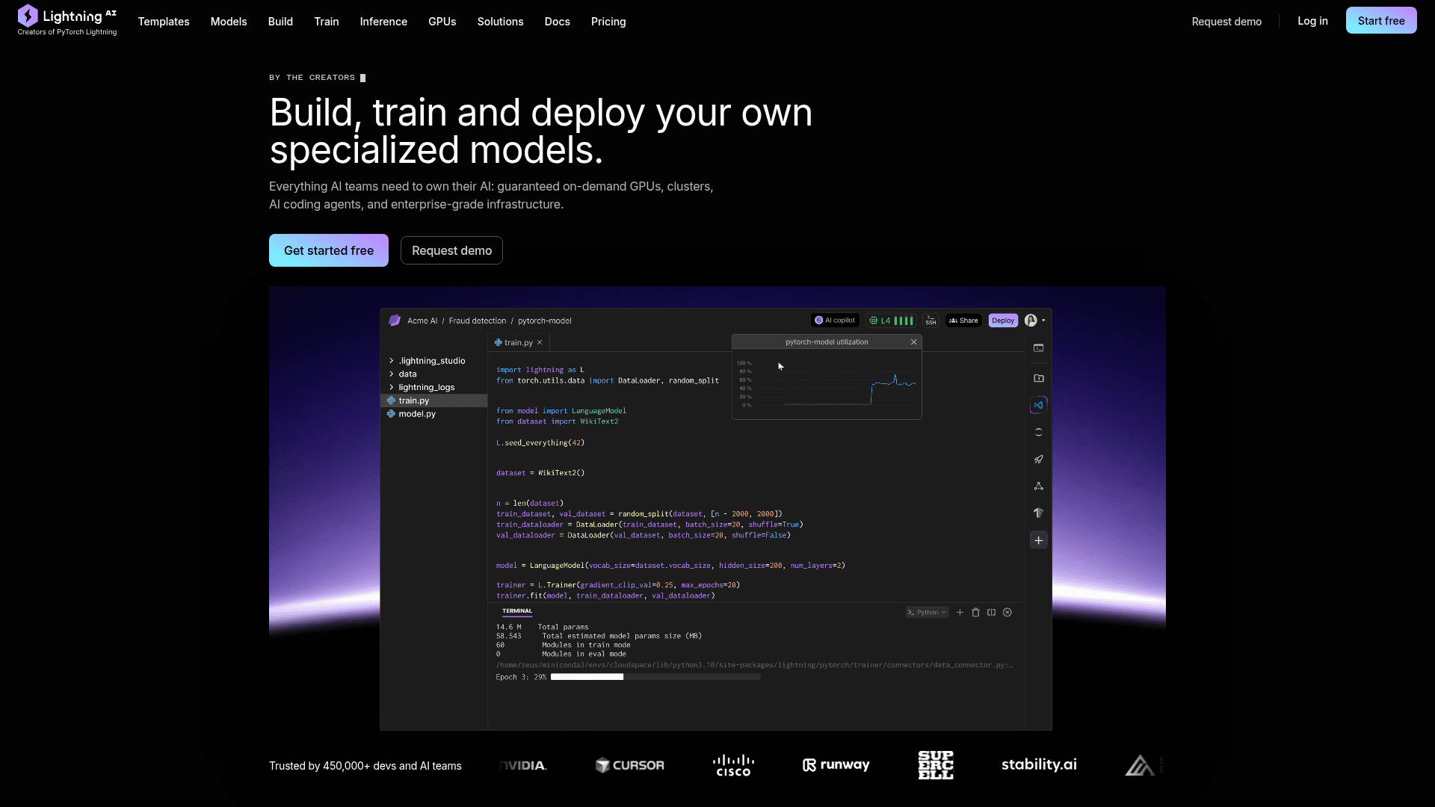
Task: Click the utilization chart graph
Action: pos(827,384)
